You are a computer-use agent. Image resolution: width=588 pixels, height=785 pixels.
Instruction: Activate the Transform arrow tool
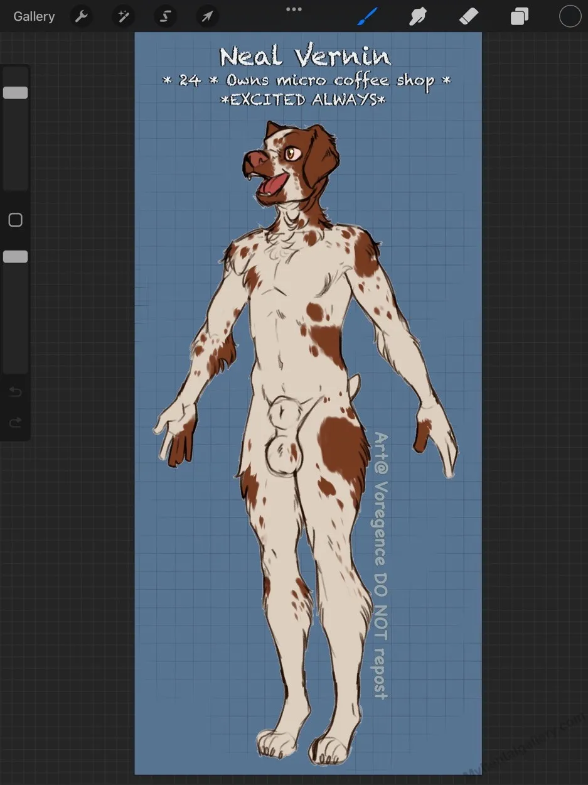pos(207,16)
